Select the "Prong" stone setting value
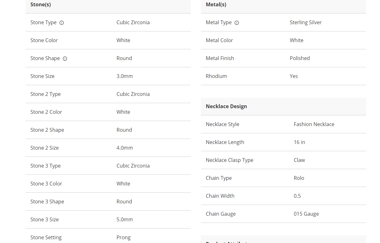This screenshot has height=243, width=380. 123,237
